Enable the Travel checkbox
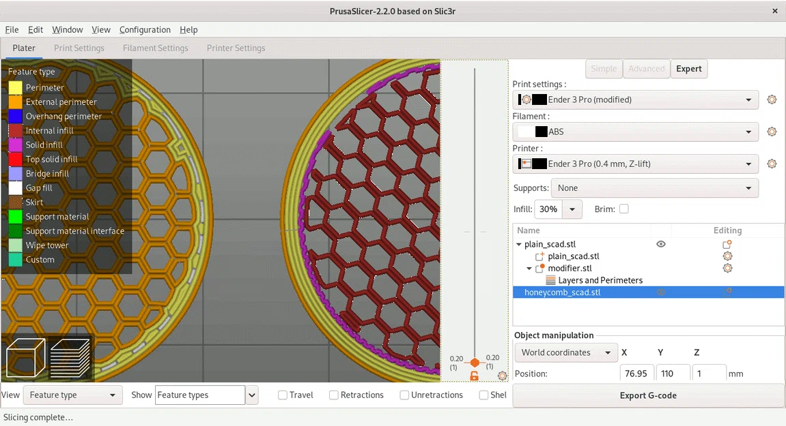This screenshot has width=786, height=426. pyautogui.click(x=282, y=395)
